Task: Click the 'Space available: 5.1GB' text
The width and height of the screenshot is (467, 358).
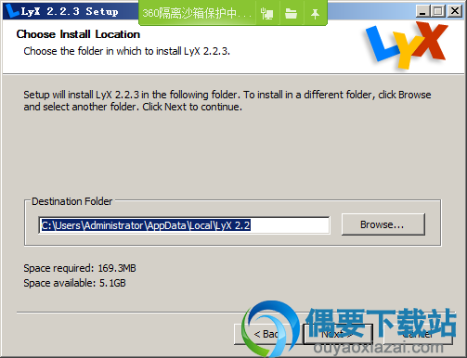Action: tap(74, 283)
